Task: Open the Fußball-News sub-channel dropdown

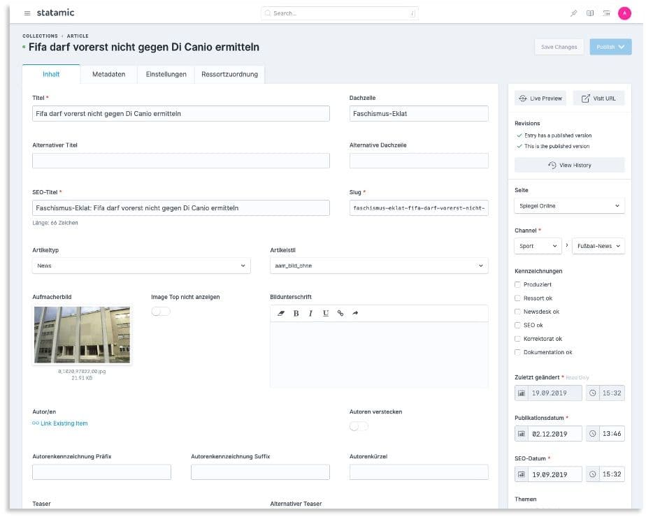Action: click(x=598, y=246)
